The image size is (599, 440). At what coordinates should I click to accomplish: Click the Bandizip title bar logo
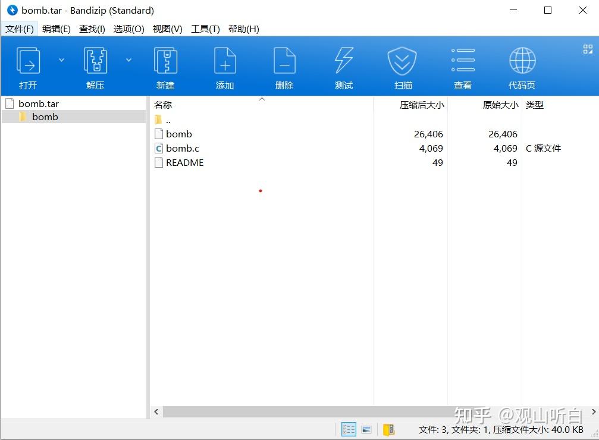(12, 10)
